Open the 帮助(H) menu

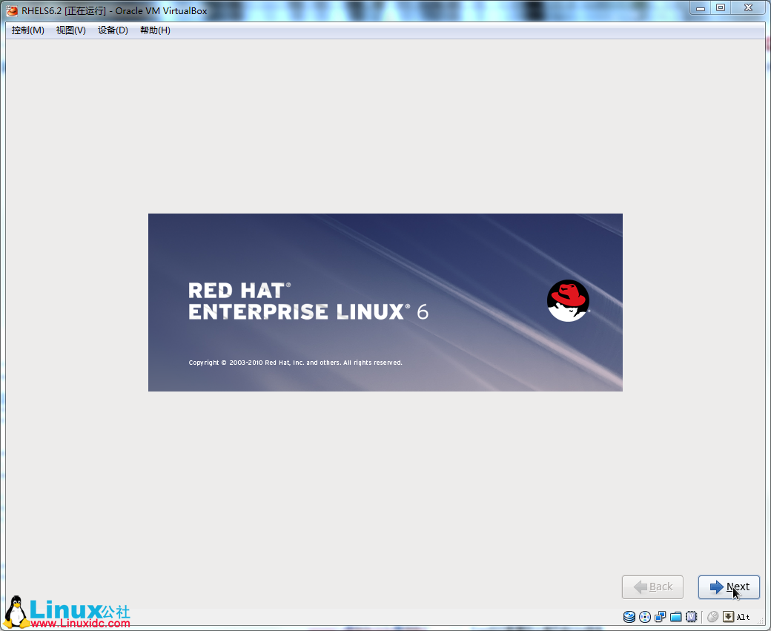click(155, 30)
